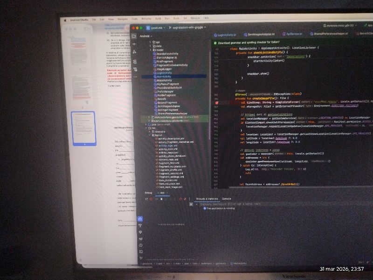Click the Structure icon in left sidebar
Viewport: 373px width, 280px height.
[x=134, y=51]
